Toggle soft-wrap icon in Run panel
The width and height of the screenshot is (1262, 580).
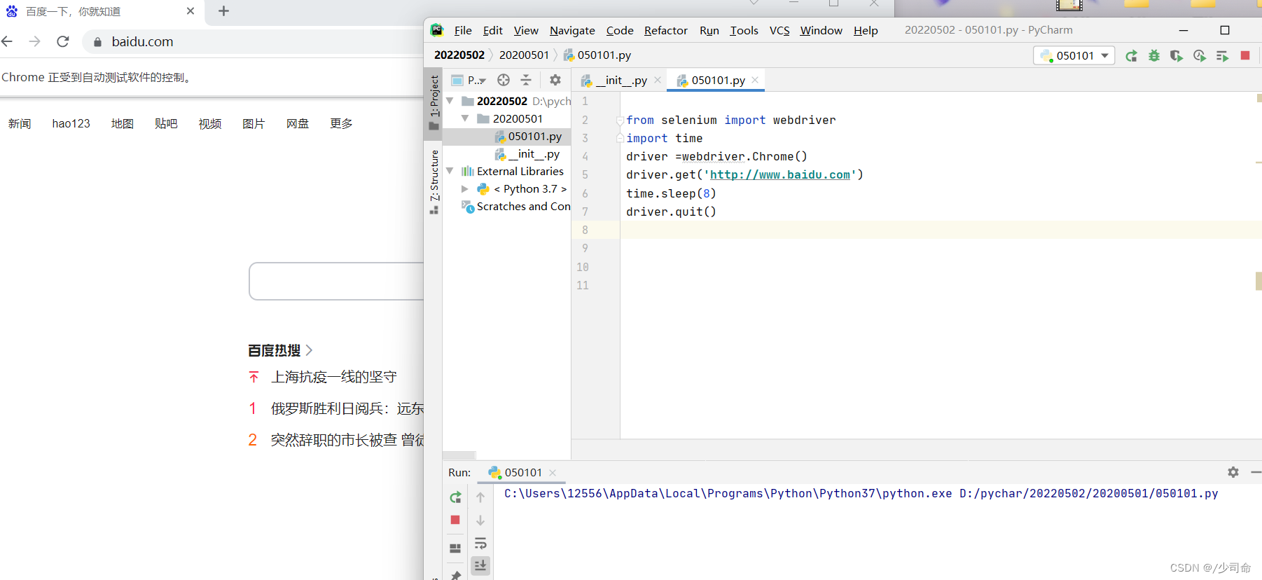(480, 544)
